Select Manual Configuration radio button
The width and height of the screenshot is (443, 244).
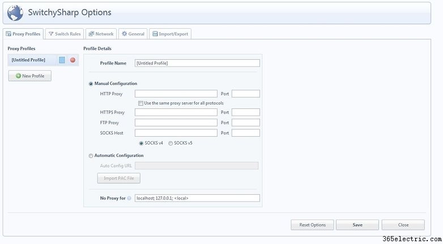(x=91, y=84)
